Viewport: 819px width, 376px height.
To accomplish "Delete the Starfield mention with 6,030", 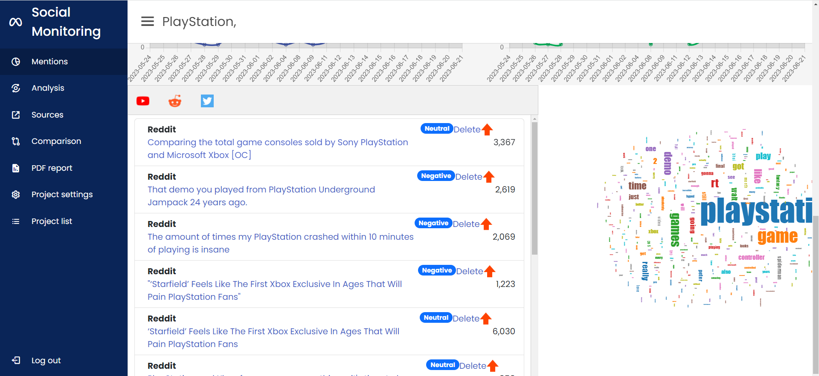I will pos(466,319).
